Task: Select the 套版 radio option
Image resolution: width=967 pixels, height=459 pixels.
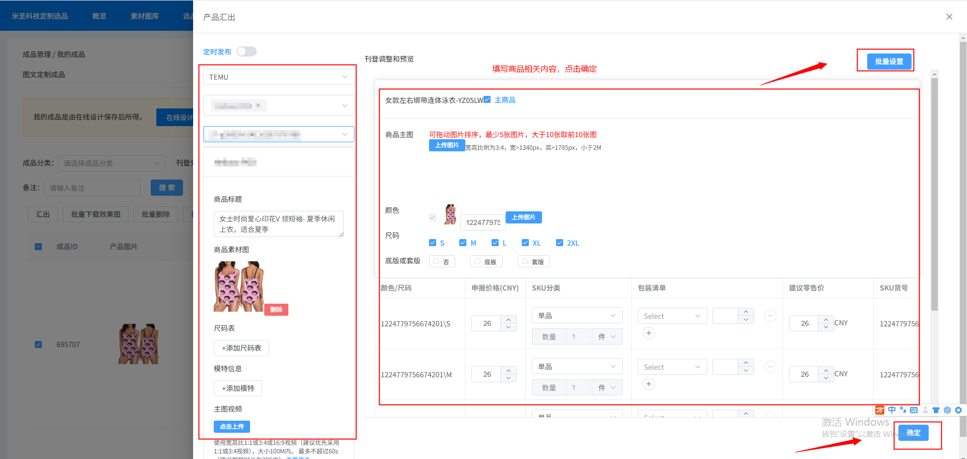Action: (525, 261)
